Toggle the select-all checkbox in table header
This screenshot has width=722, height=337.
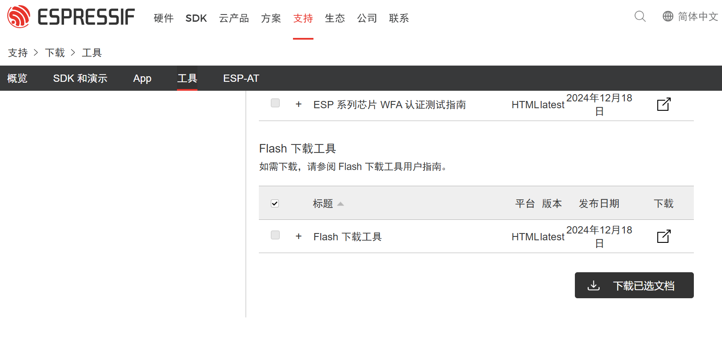[275, 203]
